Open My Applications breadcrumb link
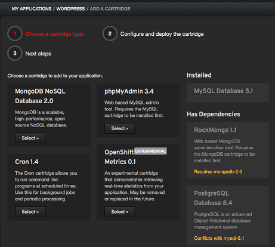 pyautogui.click(x=32, y=9)
